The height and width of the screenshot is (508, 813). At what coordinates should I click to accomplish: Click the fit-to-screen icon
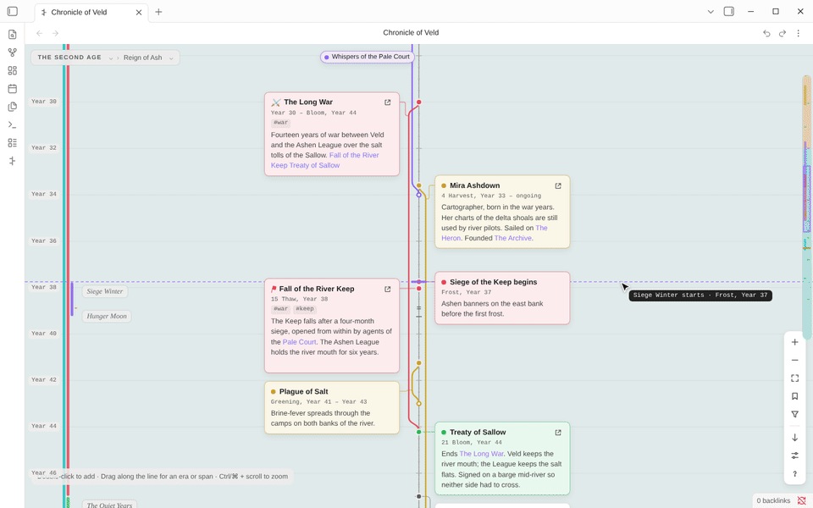[795, 378]
